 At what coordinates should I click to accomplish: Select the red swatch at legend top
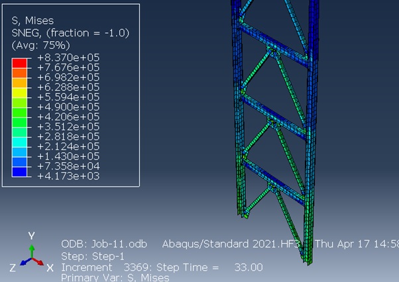(x=19, y=62)
